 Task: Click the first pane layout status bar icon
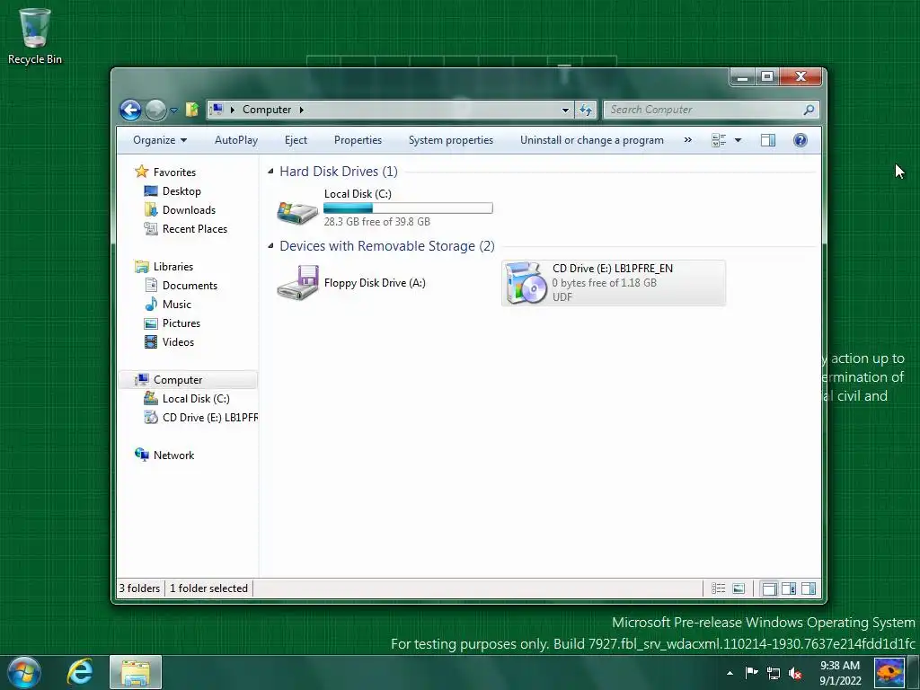[x=769, y=588]
